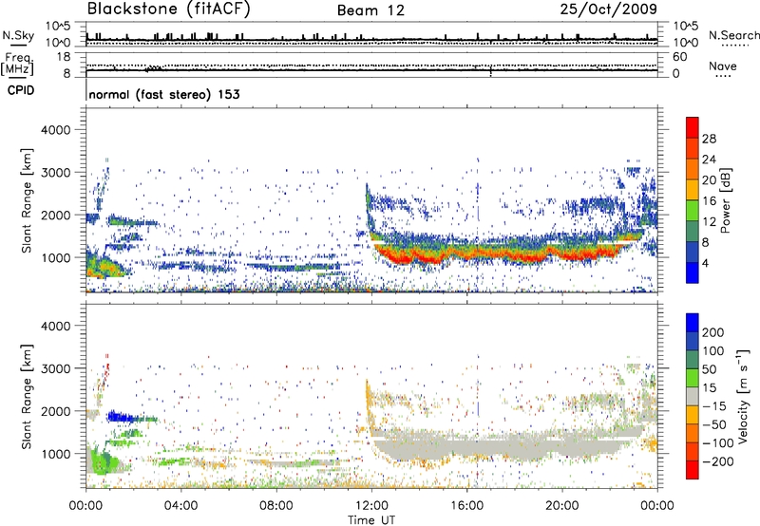Pick the red top segment of the power color bar
The width and height of the screenshot is (760, 526).
pos(693,128)
